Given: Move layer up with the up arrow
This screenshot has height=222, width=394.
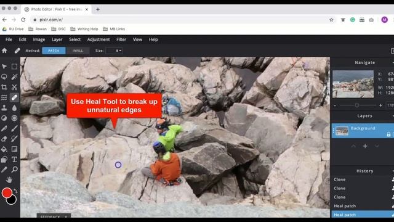Looking at the screenshot, I should pos(353,146).
